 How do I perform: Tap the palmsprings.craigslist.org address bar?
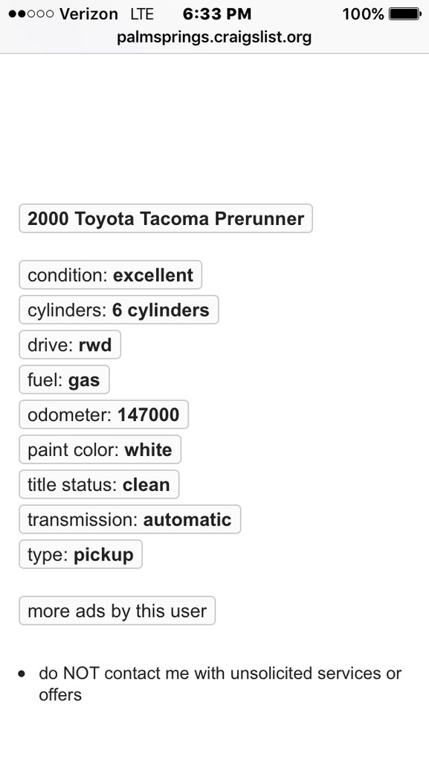(214, 37)
